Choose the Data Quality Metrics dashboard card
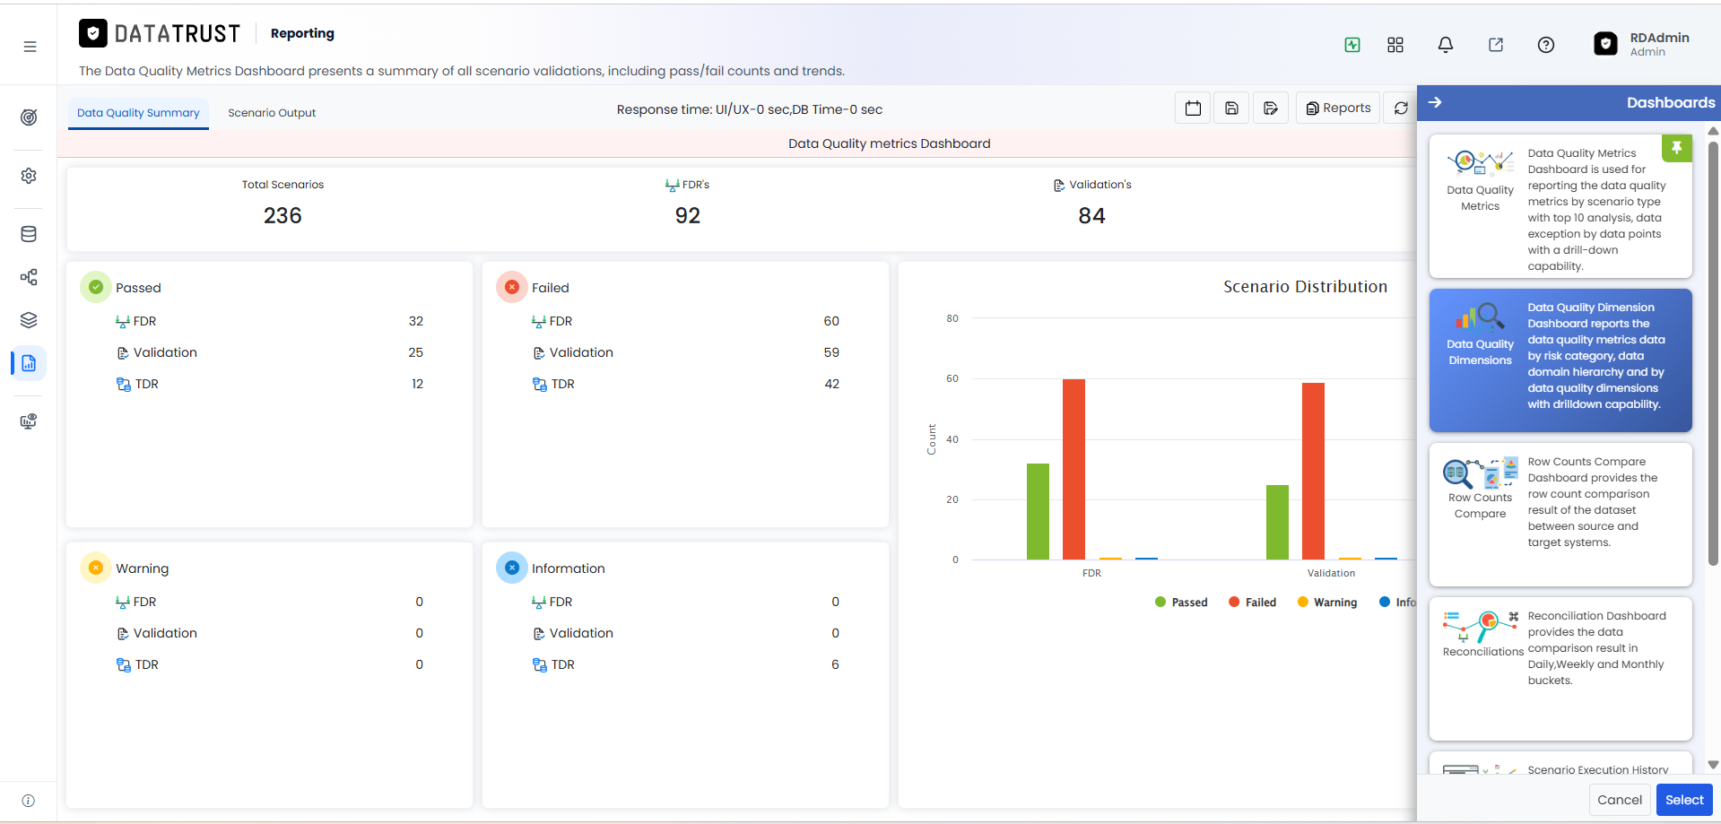The image size is (1721, 824). 1560,206
